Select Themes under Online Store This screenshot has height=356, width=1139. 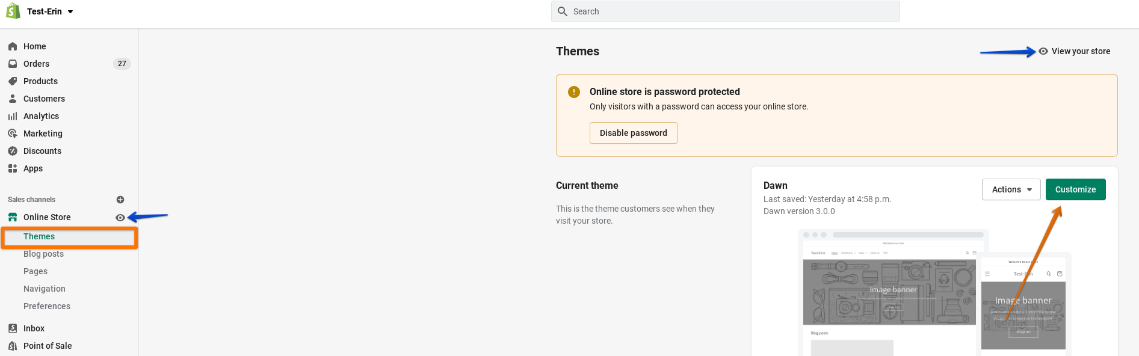point(39,236)
